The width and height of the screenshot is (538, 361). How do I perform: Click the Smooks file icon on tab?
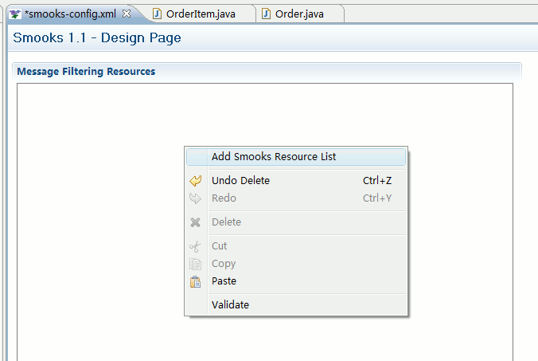pos(15,14)
